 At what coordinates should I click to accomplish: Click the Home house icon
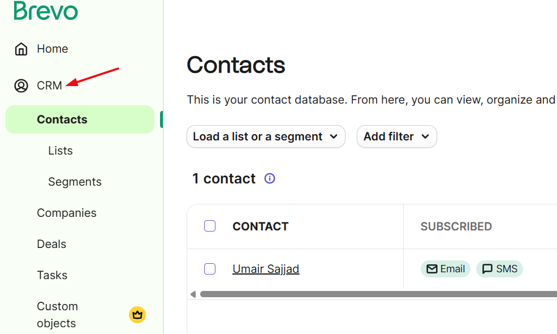[21, 49]
